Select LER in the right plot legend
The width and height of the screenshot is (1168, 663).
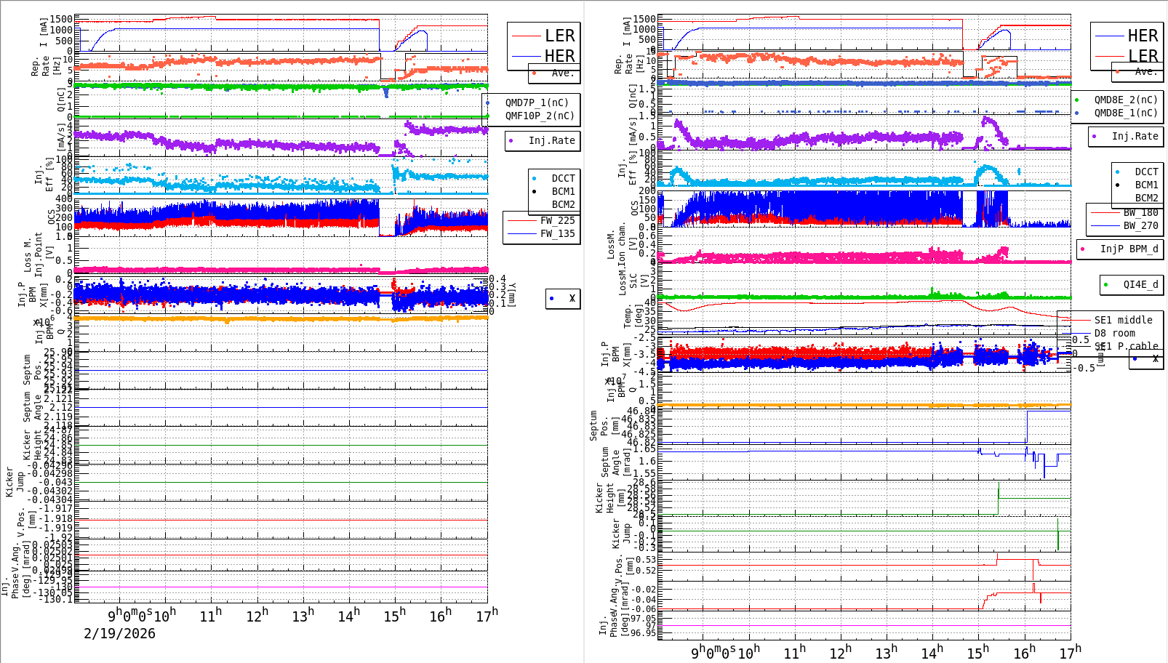click(1143, 56)
